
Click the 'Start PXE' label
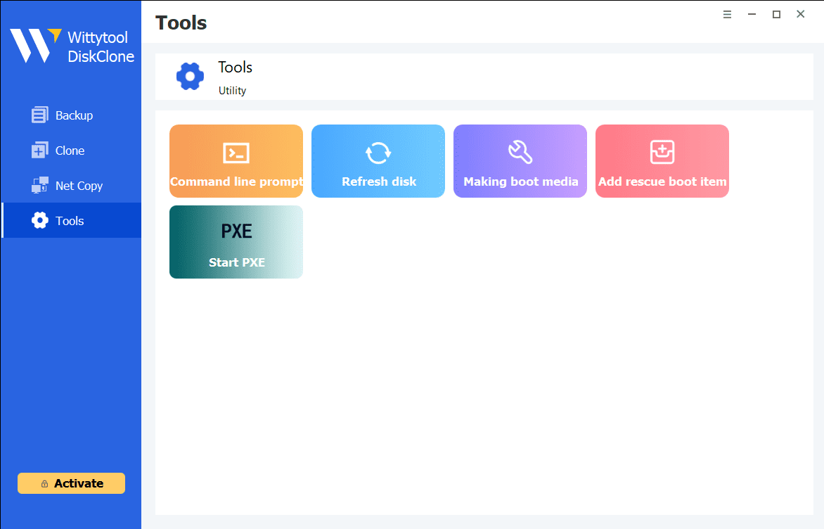pyautogui.click(x=236, y=262)
